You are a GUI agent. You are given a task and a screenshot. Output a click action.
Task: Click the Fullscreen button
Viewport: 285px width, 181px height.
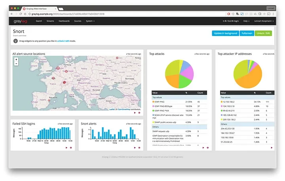pos(247,33)
